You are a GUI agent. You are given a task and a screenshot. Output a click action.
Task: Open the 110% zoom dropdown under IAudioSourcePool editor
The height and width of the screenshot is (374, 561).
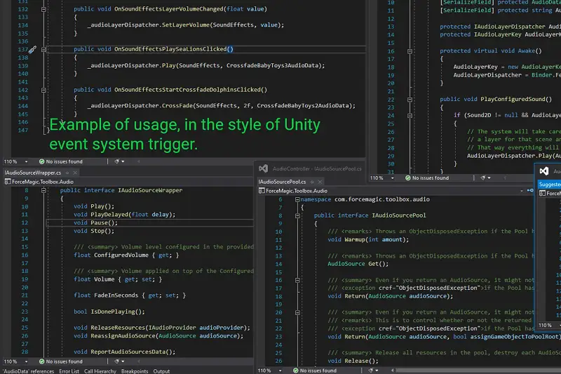pyautogui.click(x=280, y=370)
